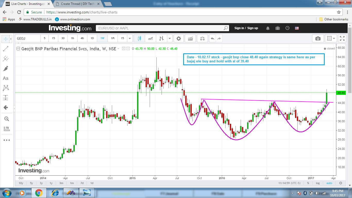Viewport: 352px width, 198px height.
Task: Select the trend line drawing tool
Action: (6, 49)
